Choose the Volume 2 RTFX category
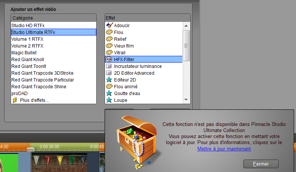 [53, 46]
